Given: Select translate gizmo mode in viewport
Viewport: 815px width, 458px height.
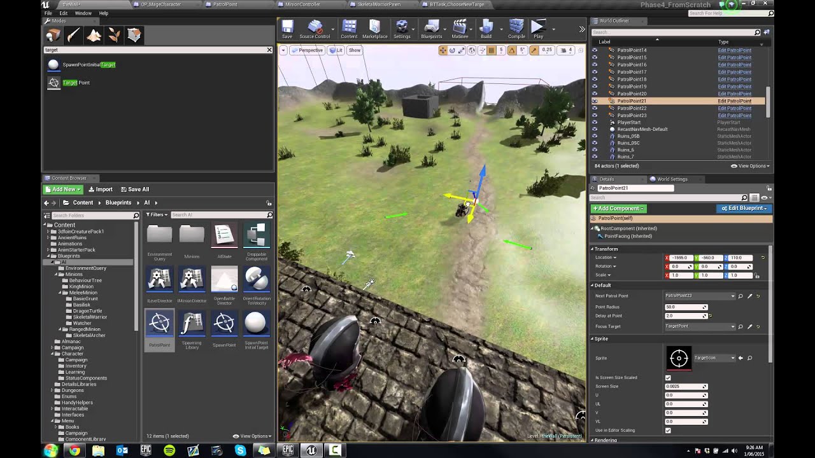Looking at the screenshot, I should (443, 50).
